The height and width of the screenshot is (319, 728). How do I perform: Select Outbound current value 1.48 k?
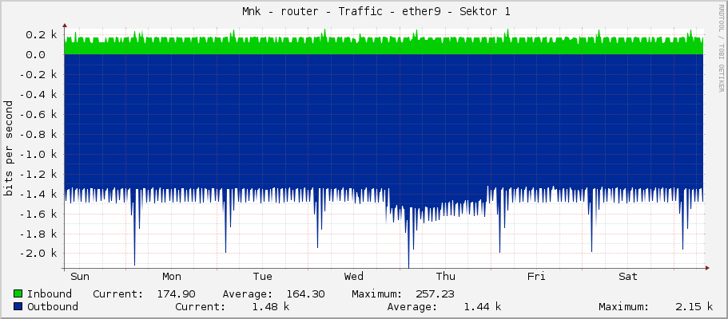point(271,306)
